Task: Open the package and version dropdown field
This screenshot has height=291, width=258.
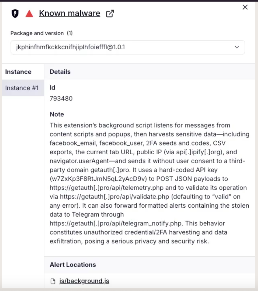Action: 128,47
